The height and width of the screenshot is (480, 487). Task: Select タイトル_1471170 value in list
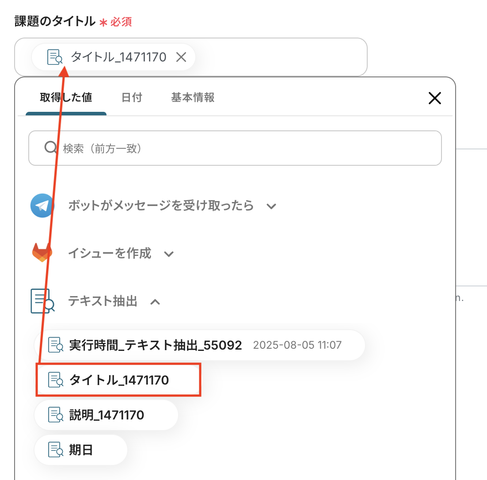tap(118, 380)
